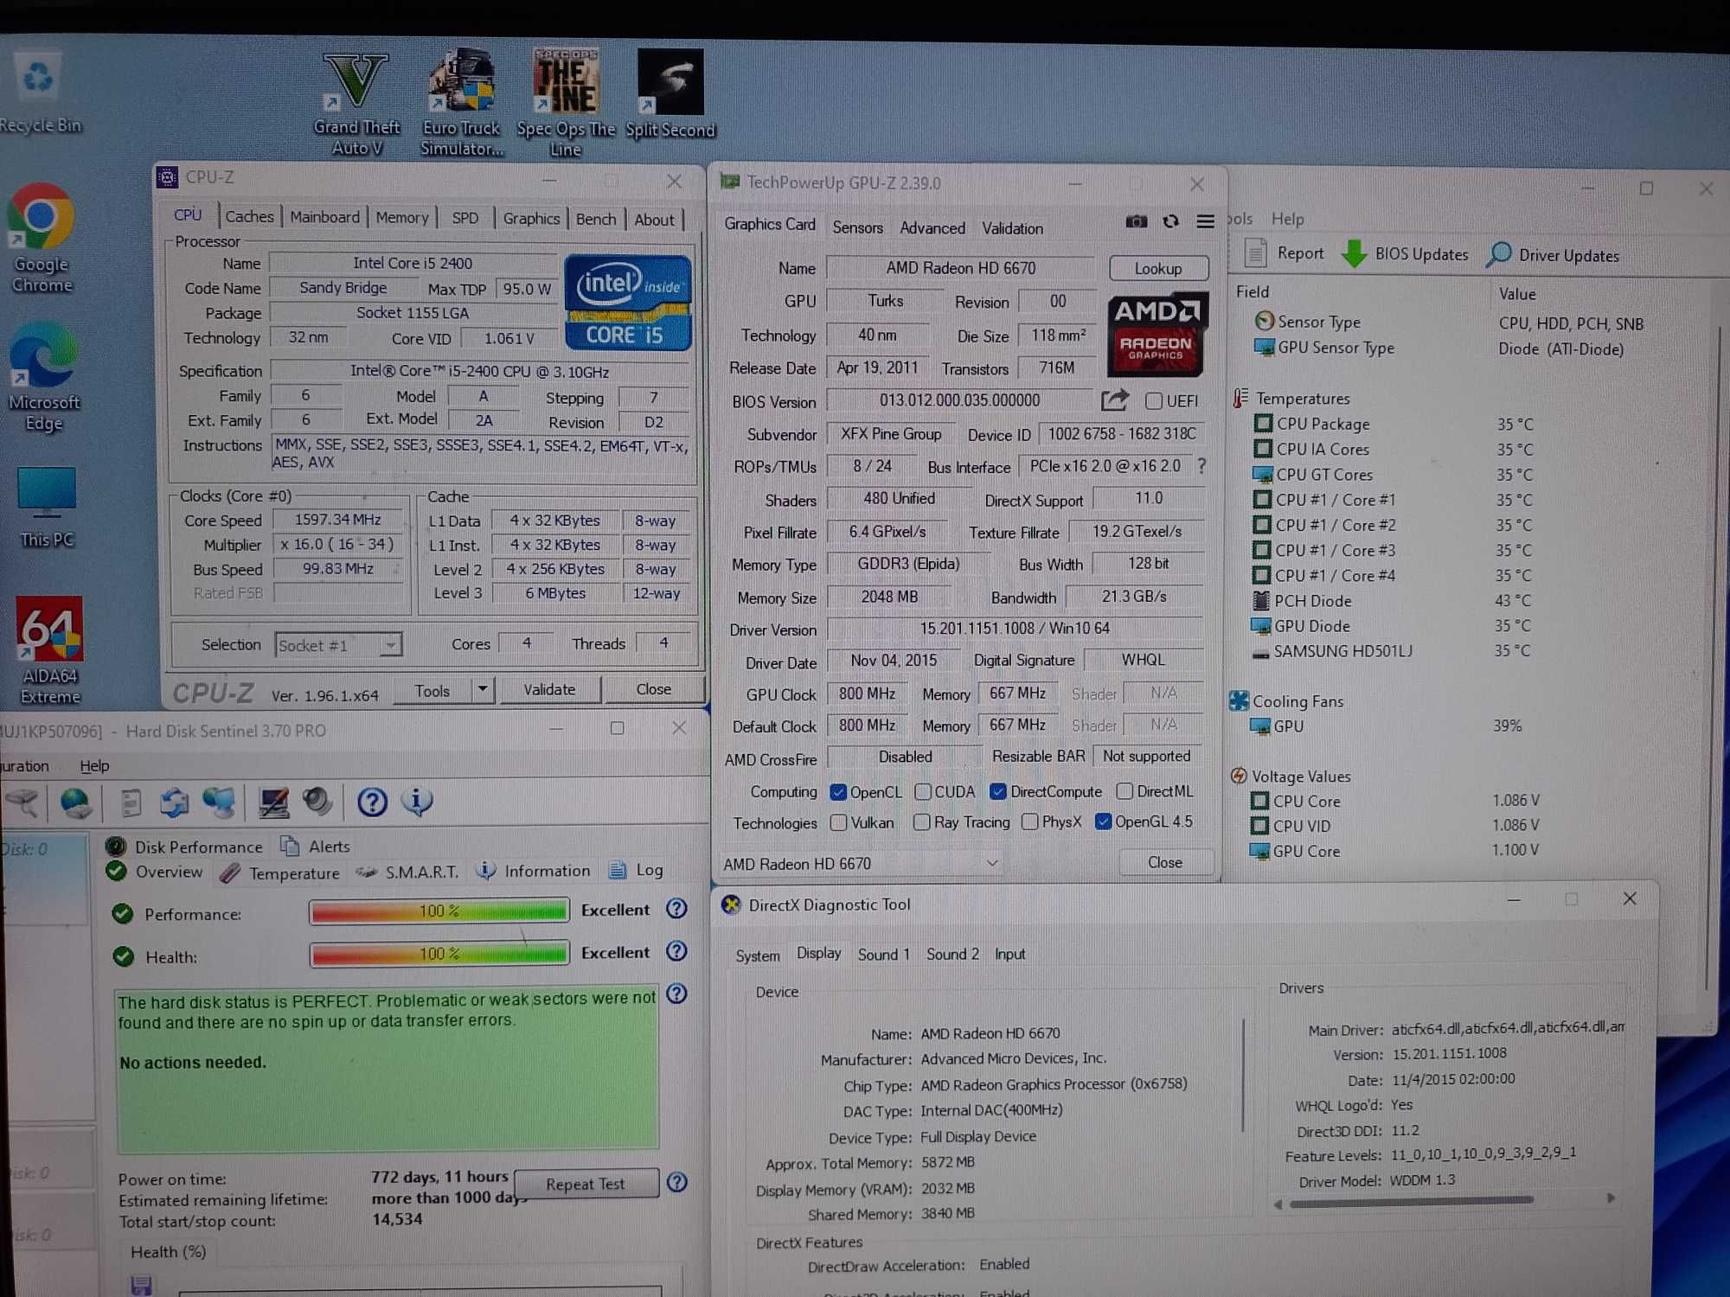Select the GPU Diode temperature row in AIDA64

[x=1393, y=625]
